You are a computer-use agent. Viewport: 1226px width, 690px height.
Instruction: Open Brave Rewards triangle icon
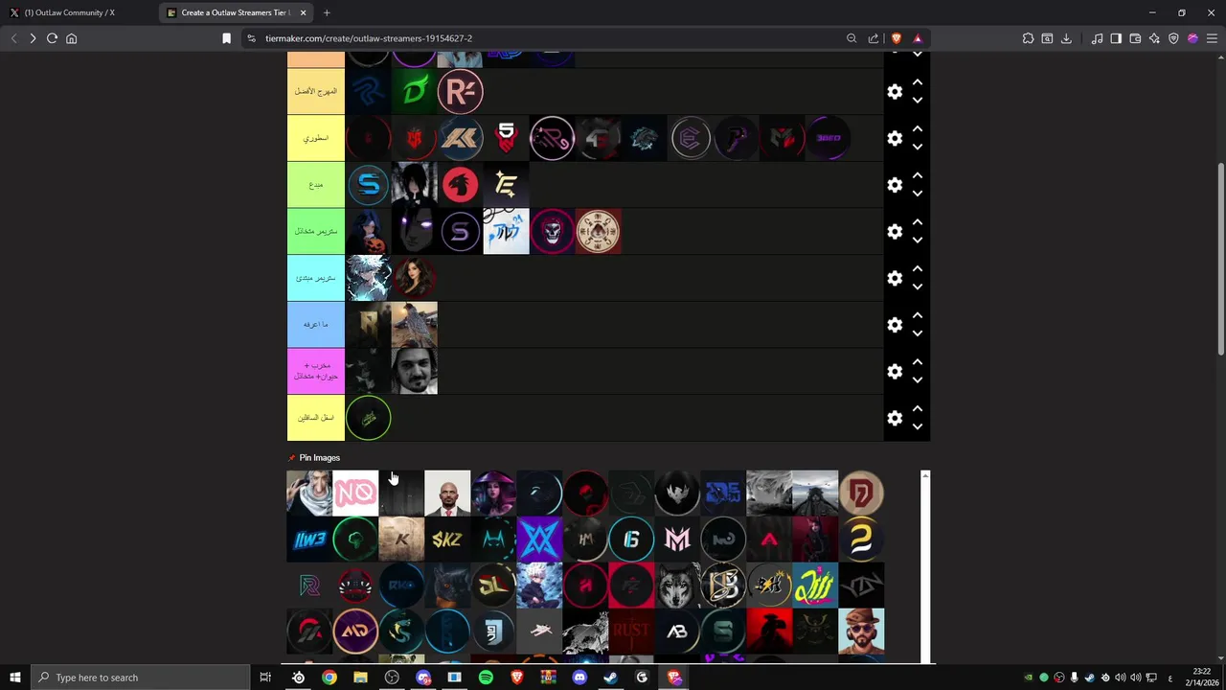coord(918,38)
